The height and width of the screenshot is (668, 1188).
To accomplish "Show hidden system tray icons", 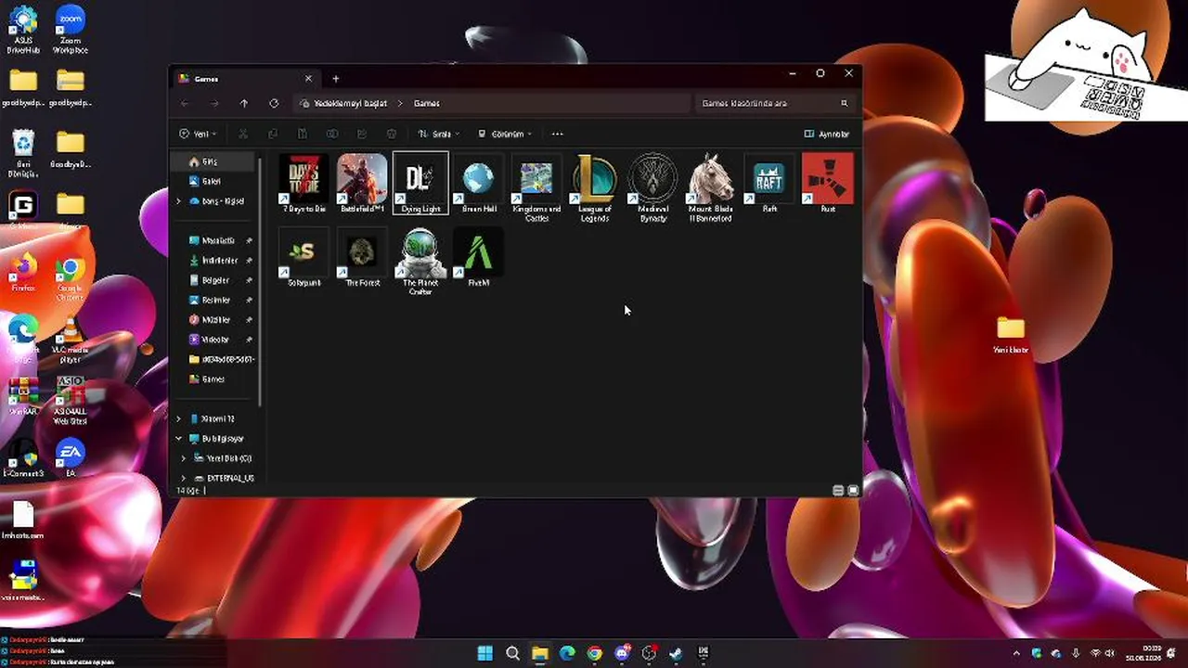I will (x=1016, y=653).
